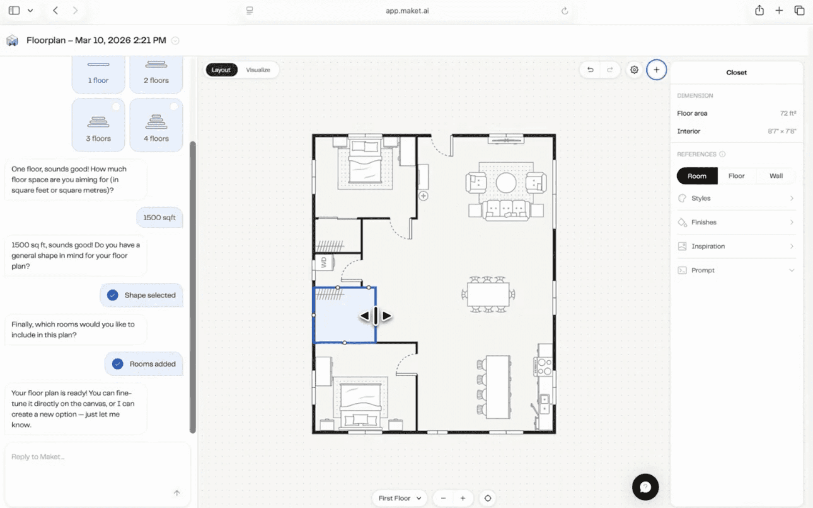The height and width of the screenshot is (508, 813).
Task: Click the zoom out minus button
Action: pos(443,498)
